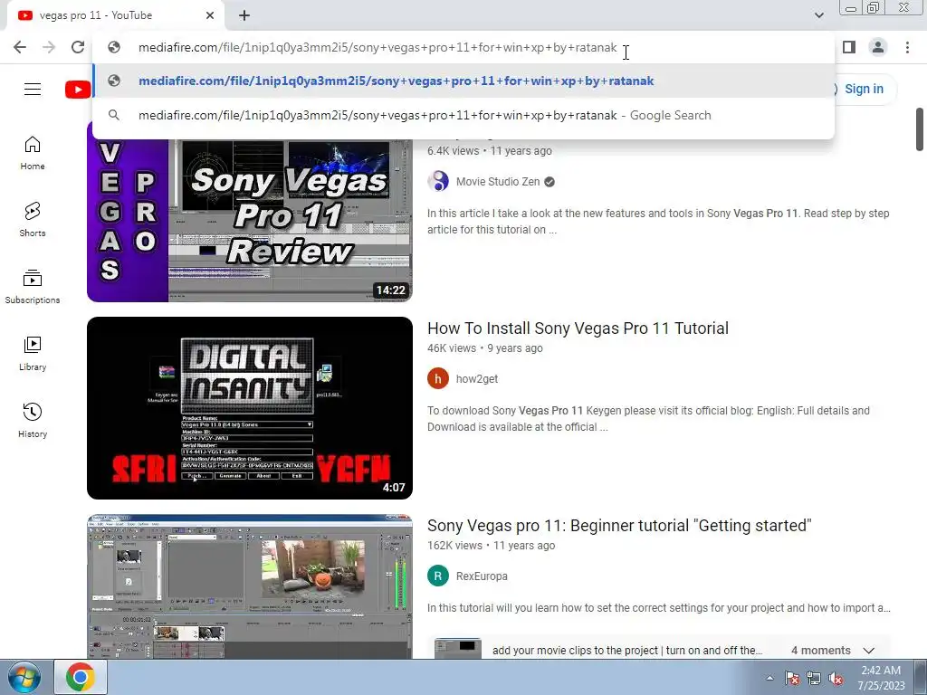
Task: Close the vegas pro 11 tab
Action: pos(210,15)
